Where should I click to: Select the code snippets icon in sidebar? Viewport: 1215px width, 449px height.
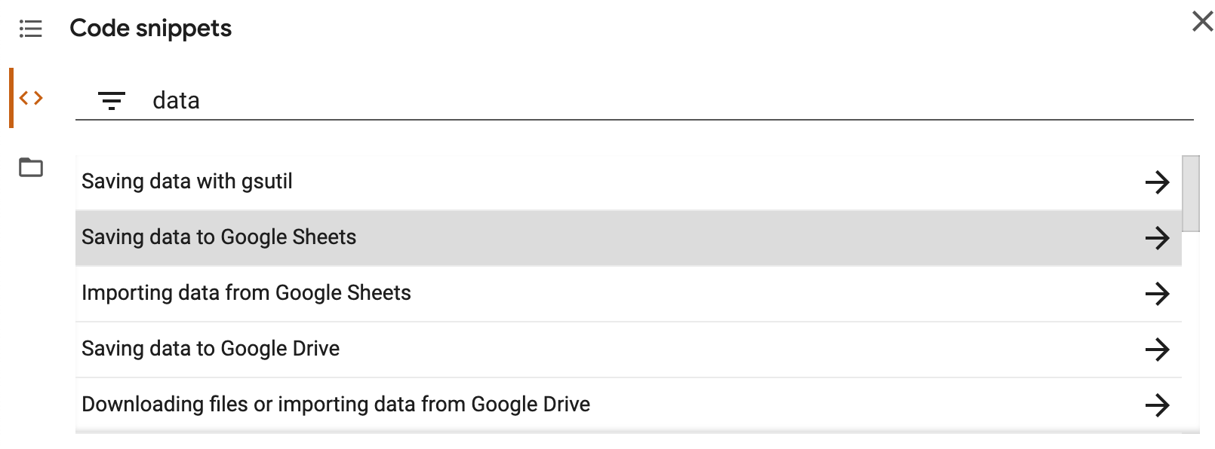(x=30, y=97)
